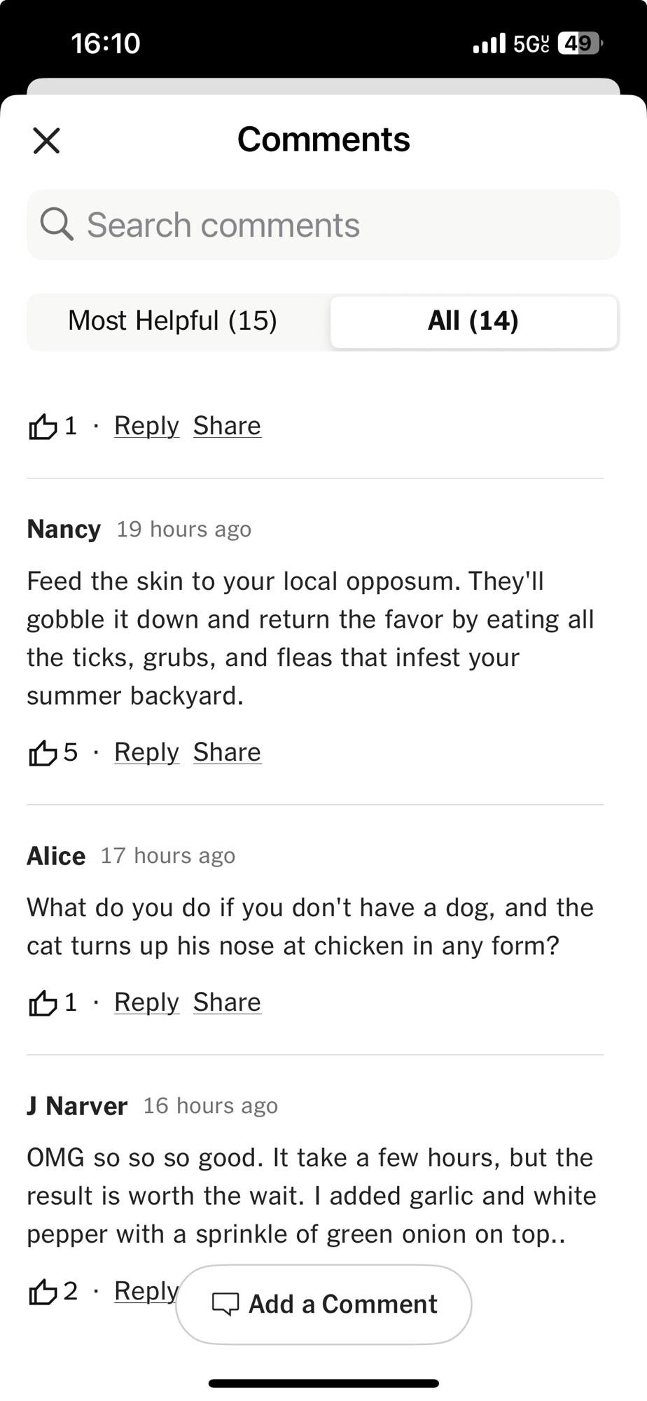This screenshot has height=1401, width=647.
Task: Reply to the topmost comment
Action: 146,426
